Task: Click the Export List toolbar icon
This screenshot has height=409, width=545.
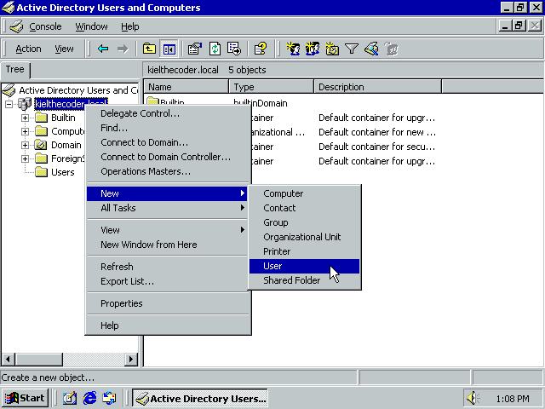Action: click(x=233, y=49)
